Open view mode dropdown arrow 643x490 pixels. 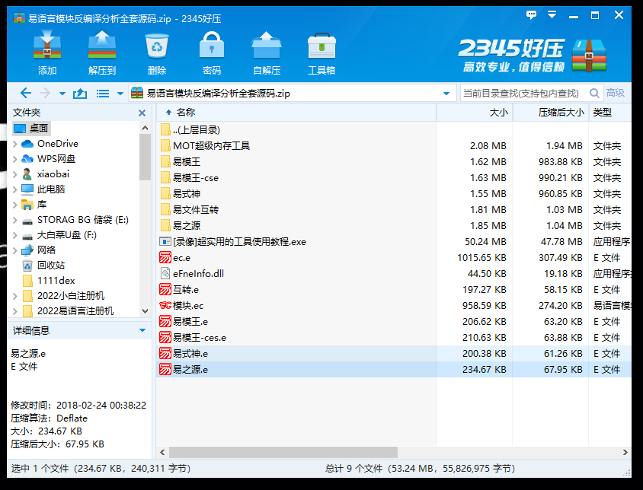point(120,94)
